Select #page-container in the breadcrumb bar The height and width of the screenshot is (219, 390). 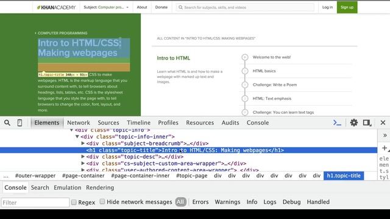pyautogui.click(x=83, y=176)
